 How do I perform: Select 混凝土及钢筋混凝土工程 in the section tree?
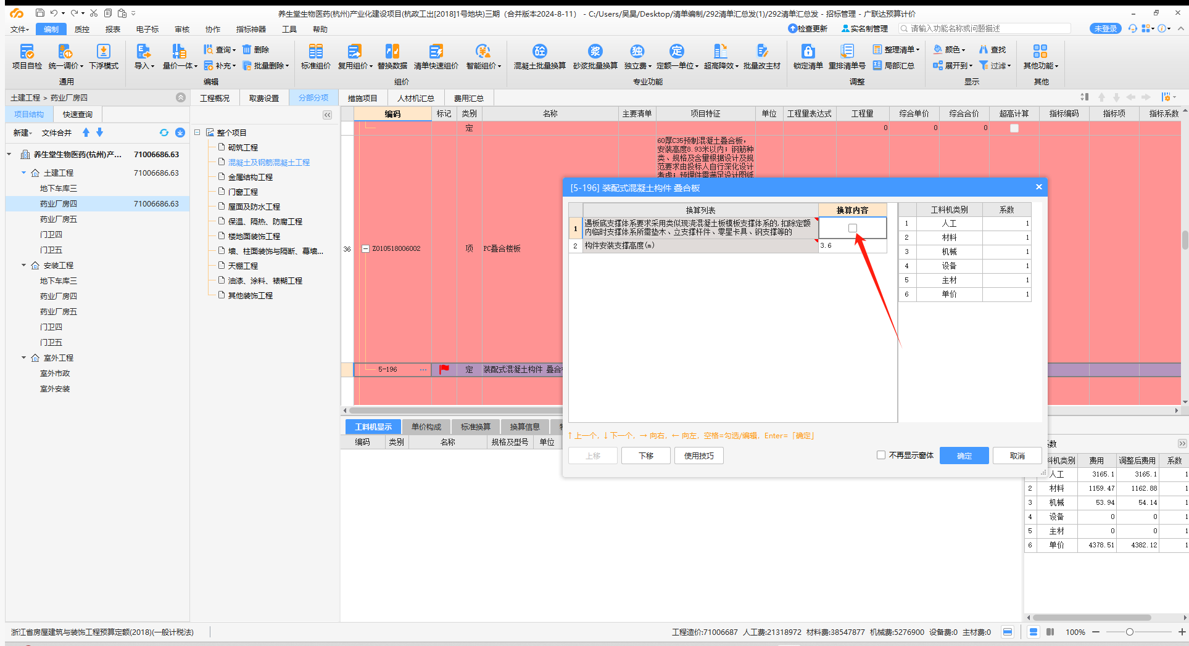pyautogui.click(x=269, y=162)
